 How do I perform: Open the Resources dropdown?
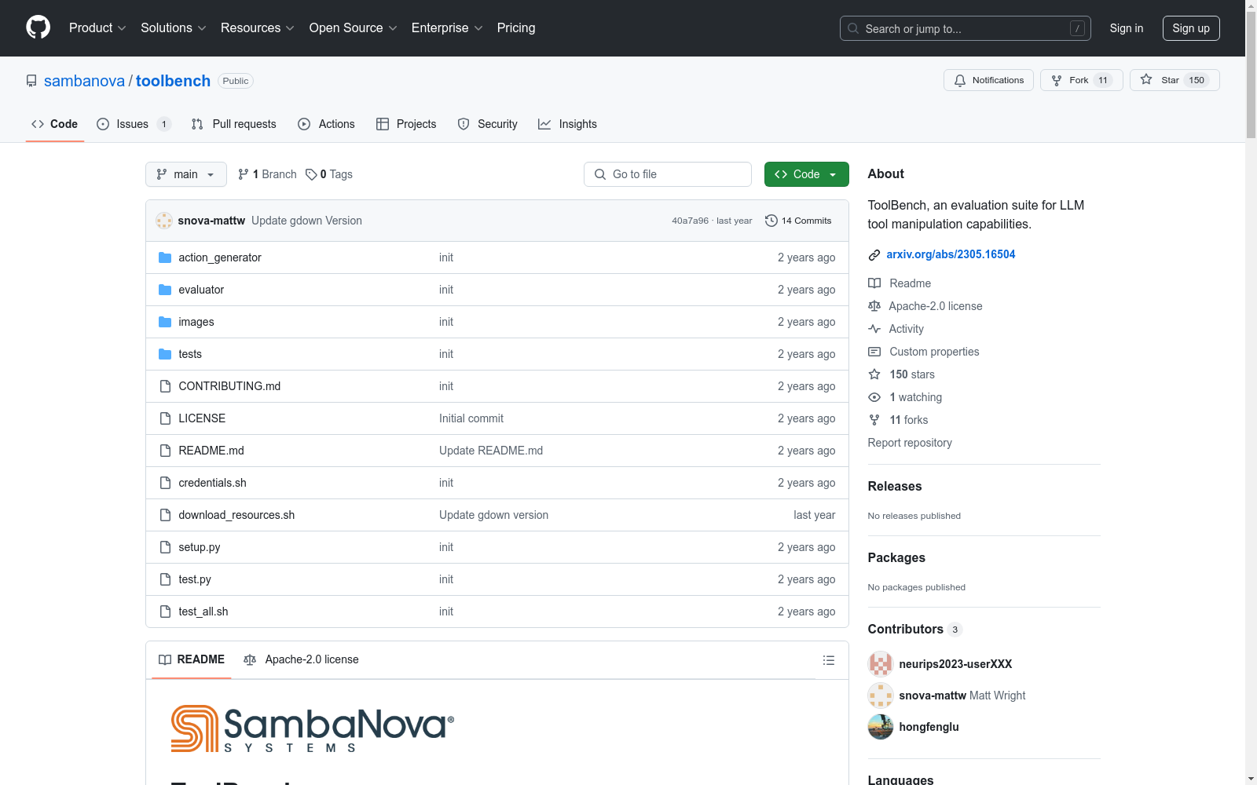pyautogui.click(x=258, y=27)
